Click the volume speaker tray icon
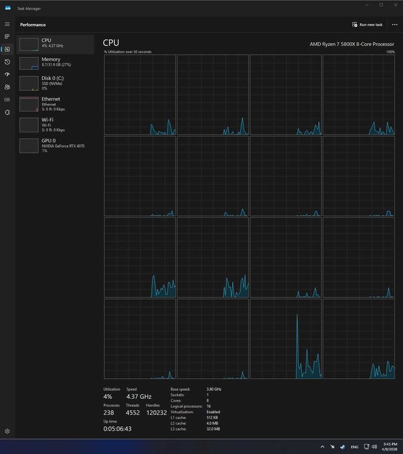403x454 pixels. click(374, 446)
